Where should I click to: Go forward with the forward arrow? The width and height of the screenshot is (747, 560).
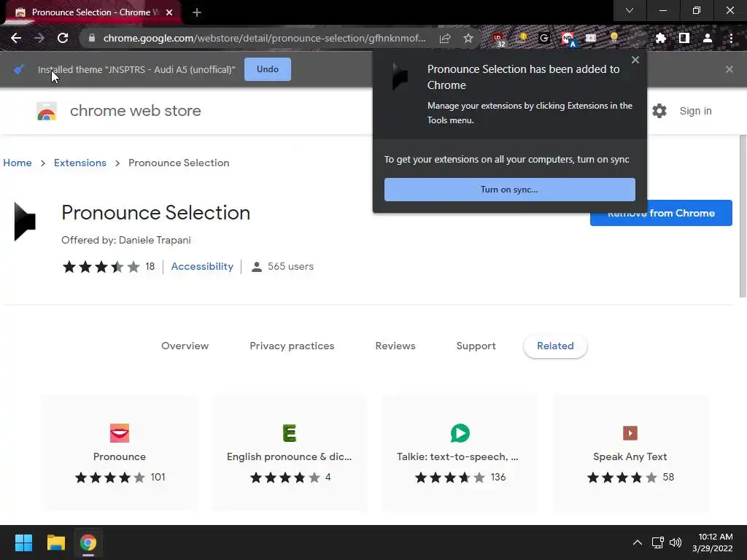click(x=39, y=38)
